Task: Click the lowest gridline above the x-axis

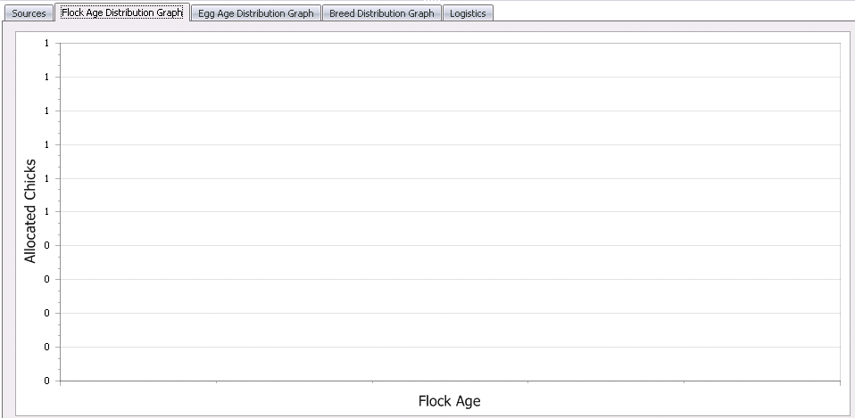Action: (450, 347)
